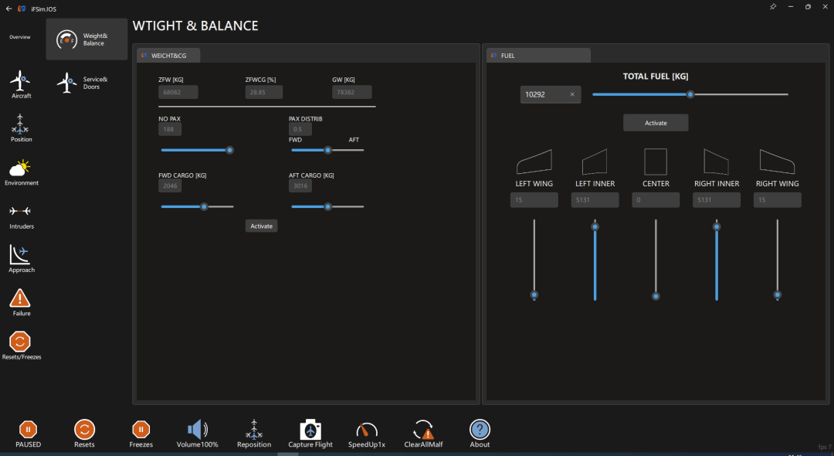
Task: Click the Capture Flight camera icon
Action: point(310,429)
